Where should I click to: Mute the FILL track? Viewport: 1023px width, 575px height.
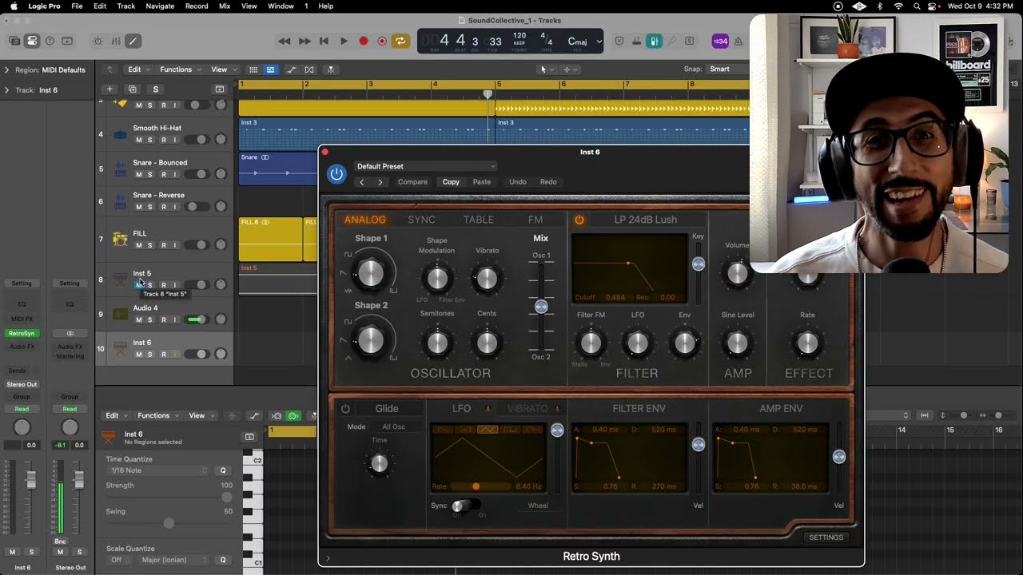pos(138,245)
